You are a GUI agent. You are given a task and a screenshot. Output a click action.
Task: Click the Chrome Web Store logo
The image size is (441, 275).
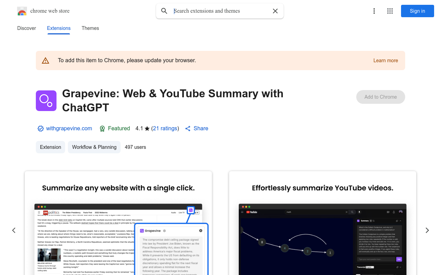pos(22,11)
